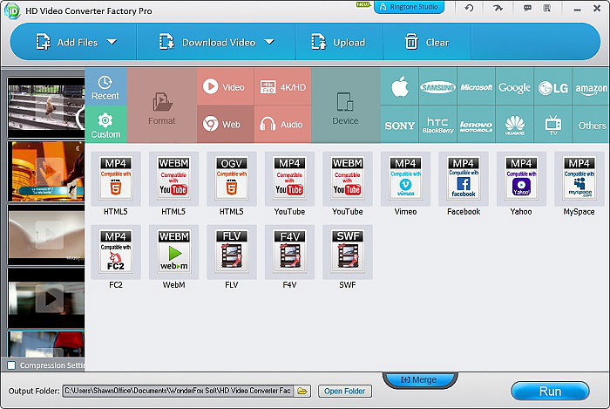Click the Apple device brand icon
The height and width of the screenshot is (409, 610).
[400, 87]
